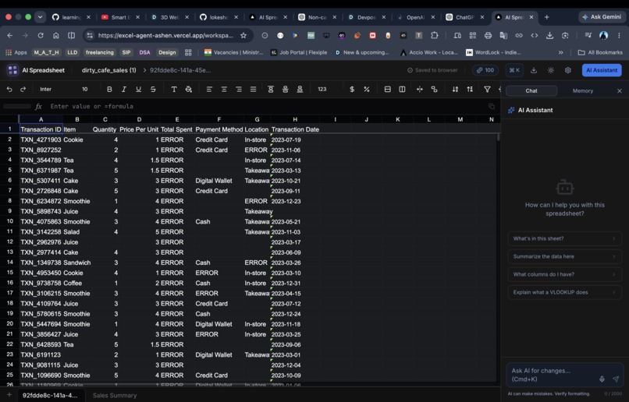This screenshot has width=629, height=402.
Task: Select the 92fdde8c-141a-4... sheet tab
Action: tap(50, 395)
